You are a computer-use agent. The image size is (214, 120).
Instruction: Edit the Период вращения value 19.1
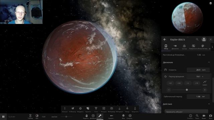point(198,76)
